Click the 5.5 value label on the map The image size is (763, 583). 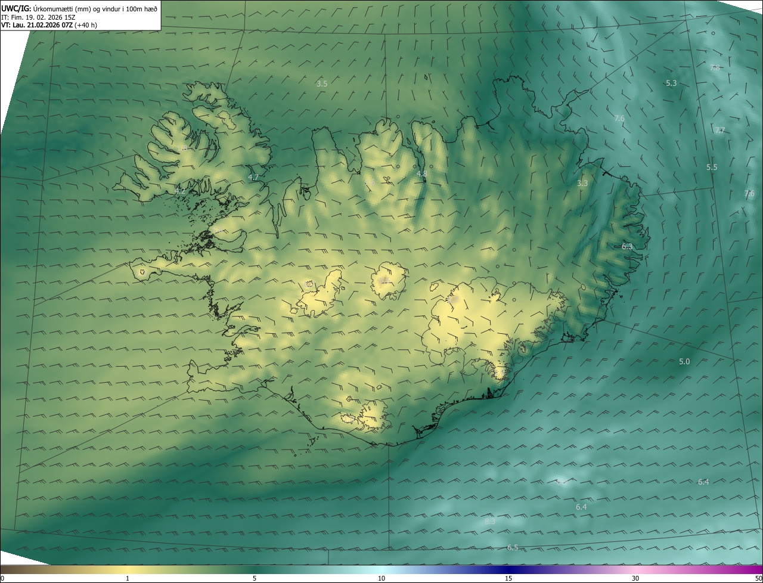coord(712,168)
